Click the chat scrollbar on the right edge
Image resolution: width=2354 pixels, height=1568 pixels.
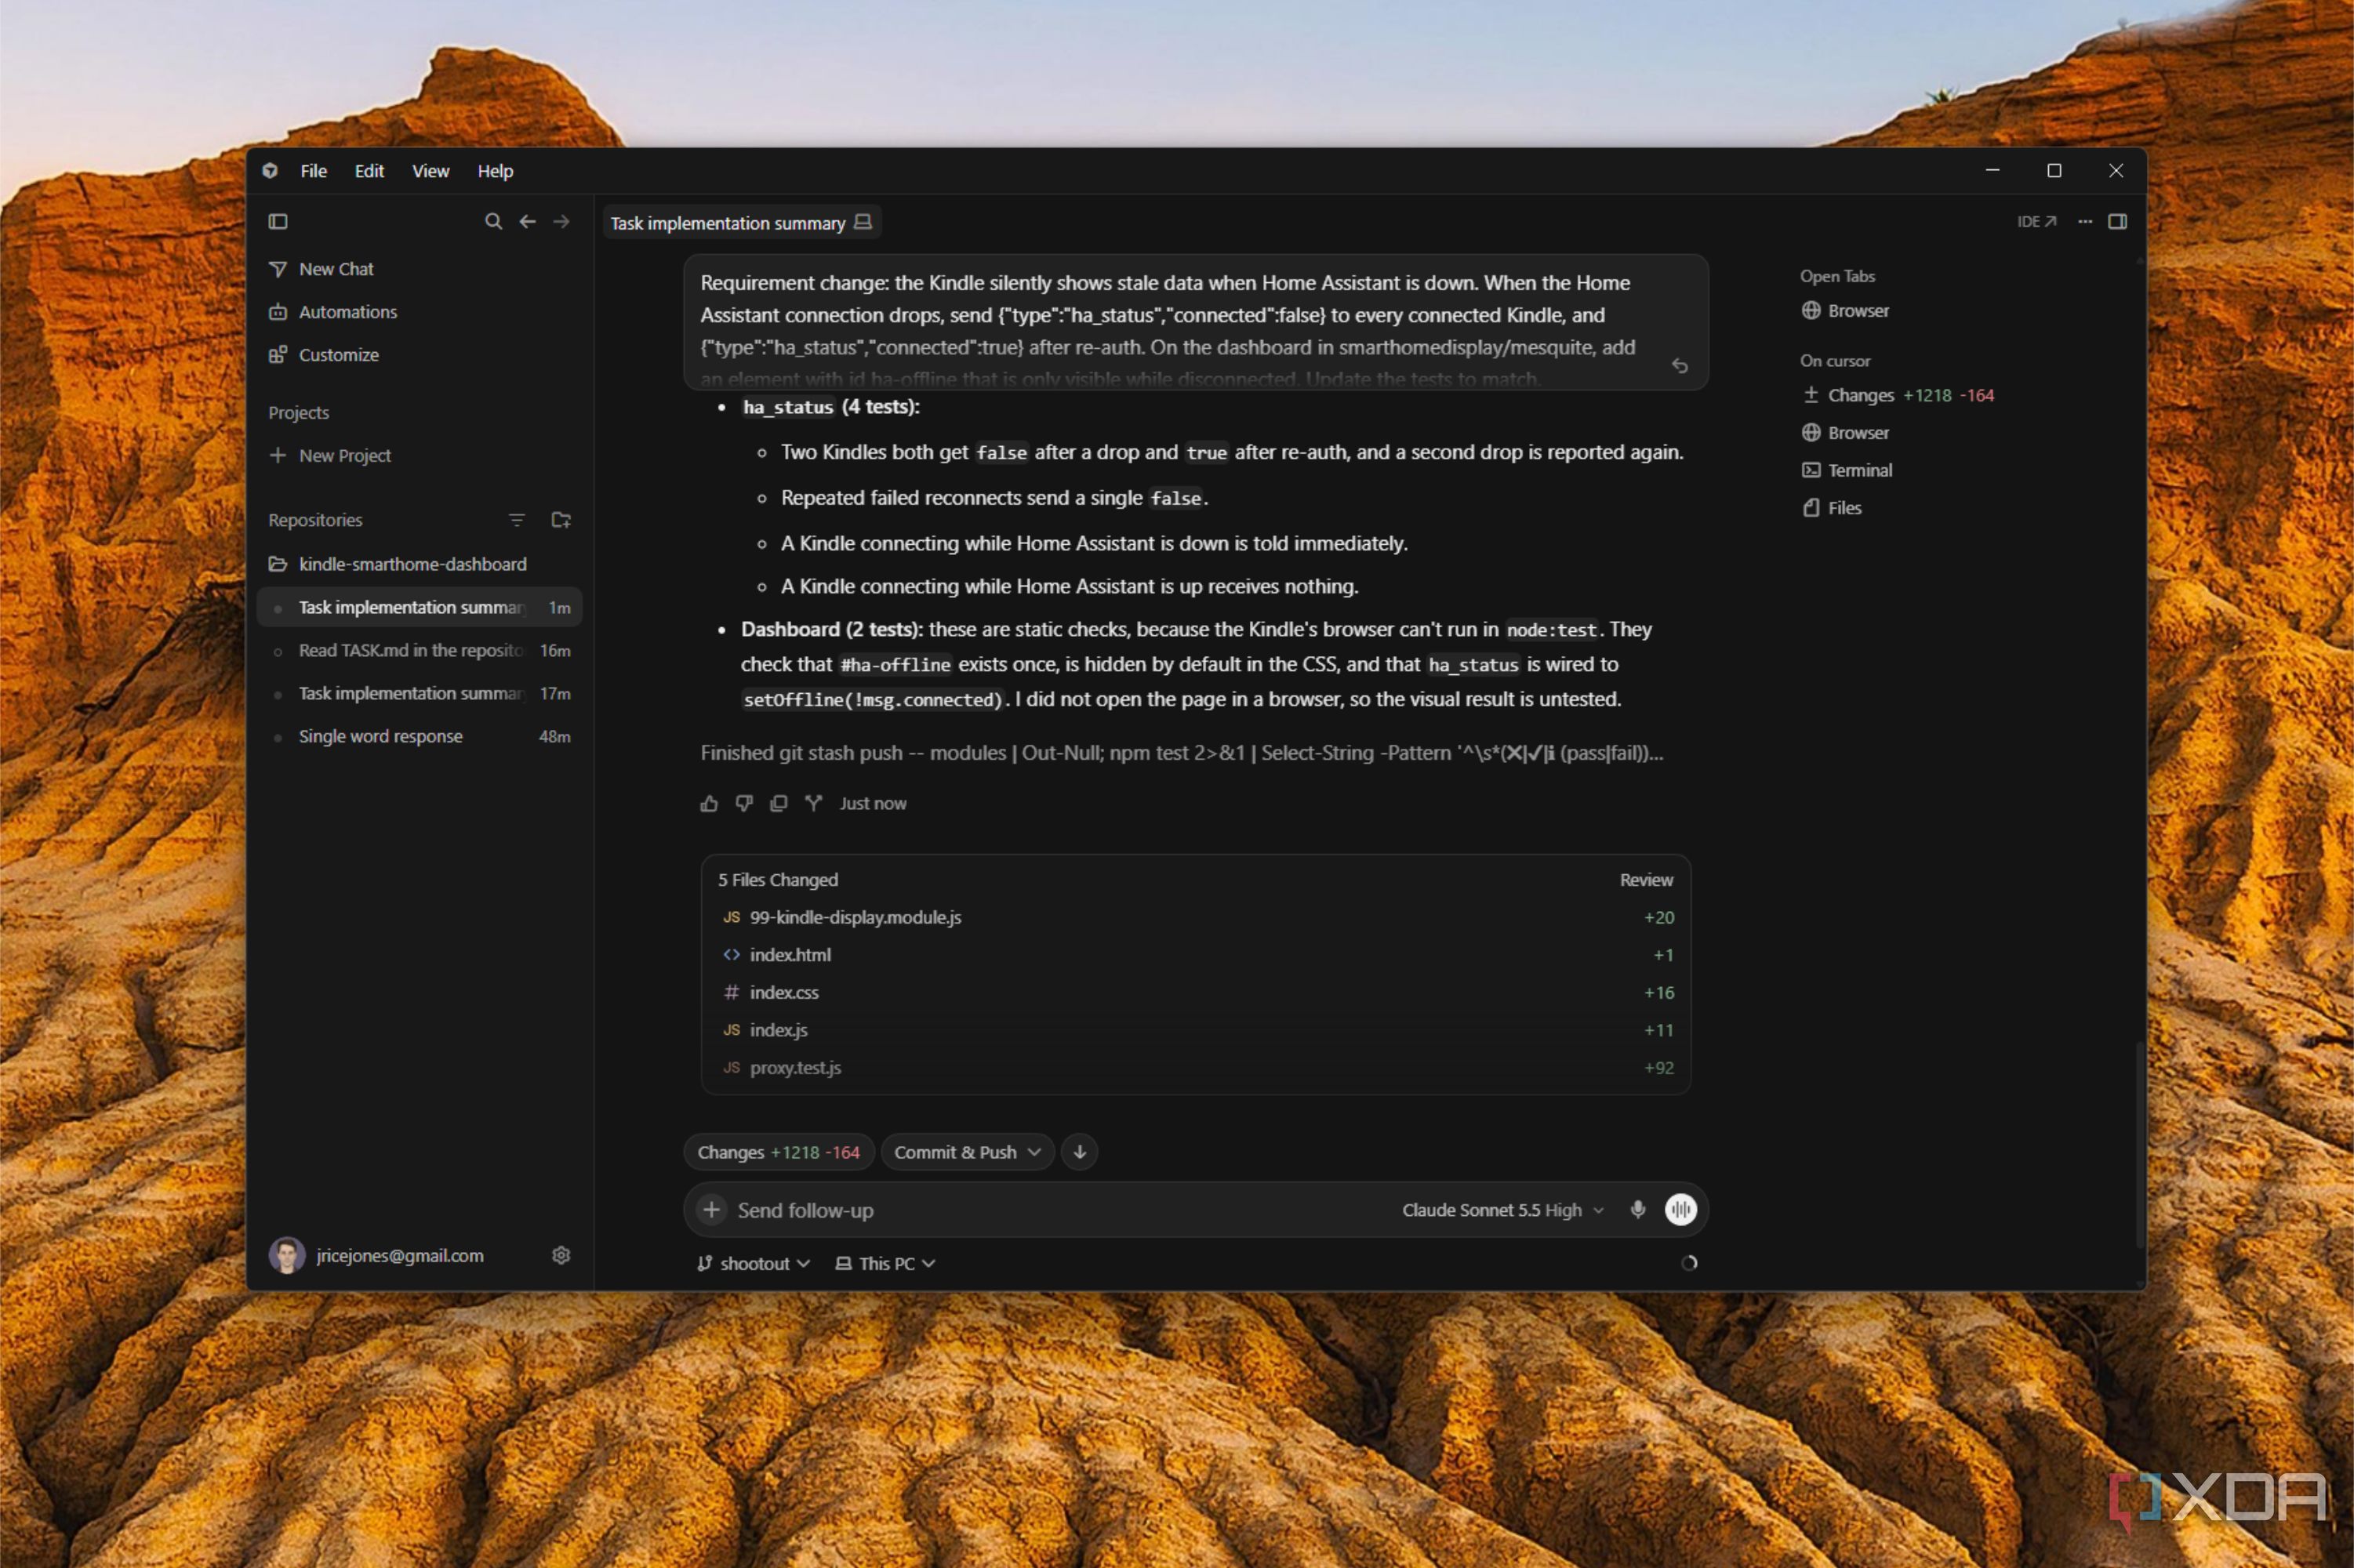2139,1143
